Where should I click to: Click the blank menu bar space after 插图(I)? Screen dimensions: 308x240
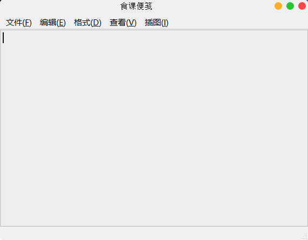(x=239, y=23)
